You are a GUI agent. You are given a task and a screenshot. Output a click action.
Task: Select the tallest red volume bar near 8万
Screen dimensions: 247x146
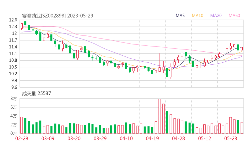(160, 116)
